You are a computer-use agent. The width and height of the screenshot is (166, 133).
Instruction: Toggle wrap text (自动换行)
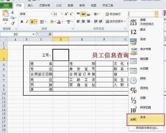(113, 14)
